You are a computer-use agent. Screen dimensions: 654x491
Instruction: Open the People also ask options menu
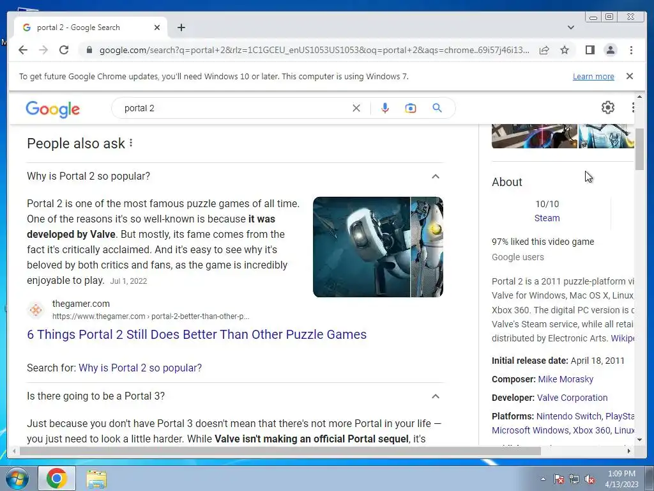pyautogui.click(x=131, y=143)
